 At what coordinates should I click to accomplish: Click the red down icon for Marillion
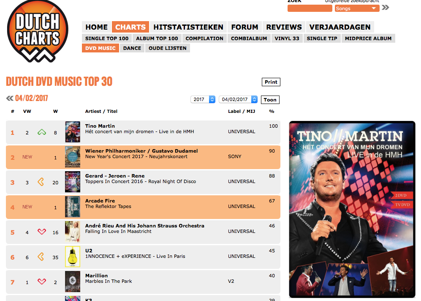coord(42,282)
